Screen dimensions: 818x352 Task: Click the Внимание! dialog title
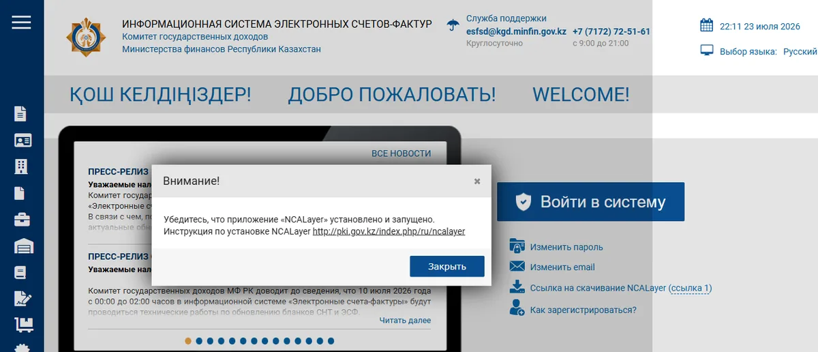pyautogui.click(x=191, y=181)
